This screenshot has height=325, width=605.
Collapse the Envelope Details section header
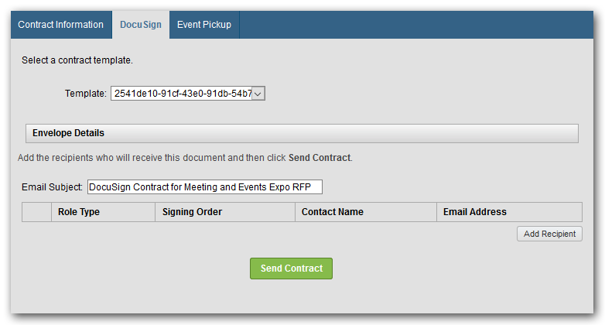pos(302,133)
